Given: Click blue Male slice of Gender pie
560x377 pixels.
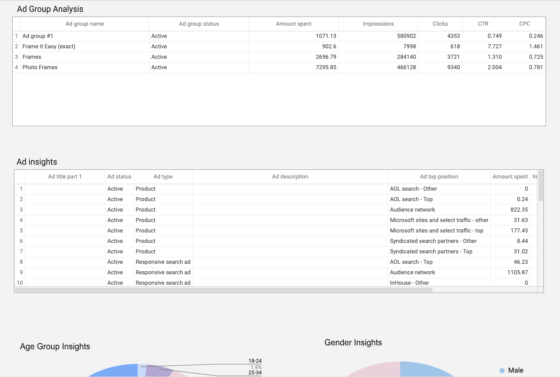Looking at the screenshot, I should (425, 369).
